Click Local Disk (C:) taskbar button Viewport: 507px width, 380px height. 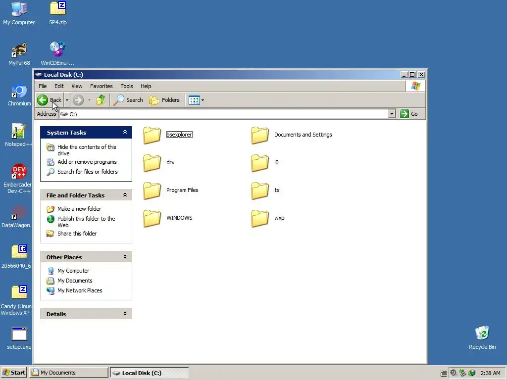[x=150, y=373]
